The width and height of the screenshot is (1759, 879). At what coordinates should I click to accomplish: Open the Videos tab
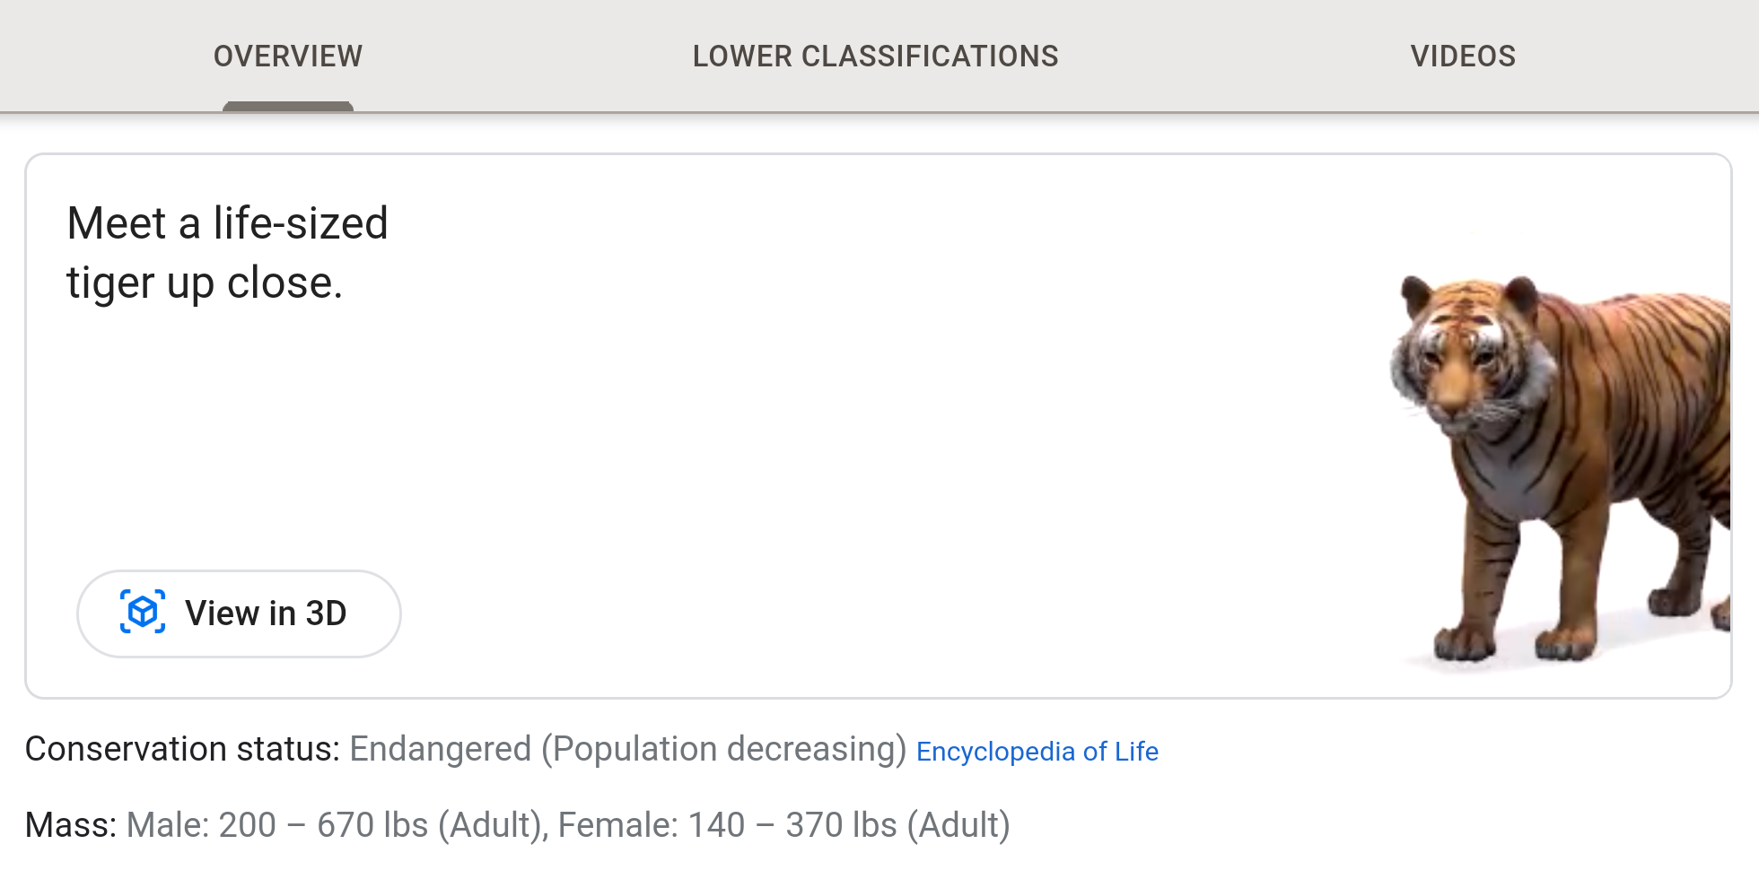[x=1462, y=56]
